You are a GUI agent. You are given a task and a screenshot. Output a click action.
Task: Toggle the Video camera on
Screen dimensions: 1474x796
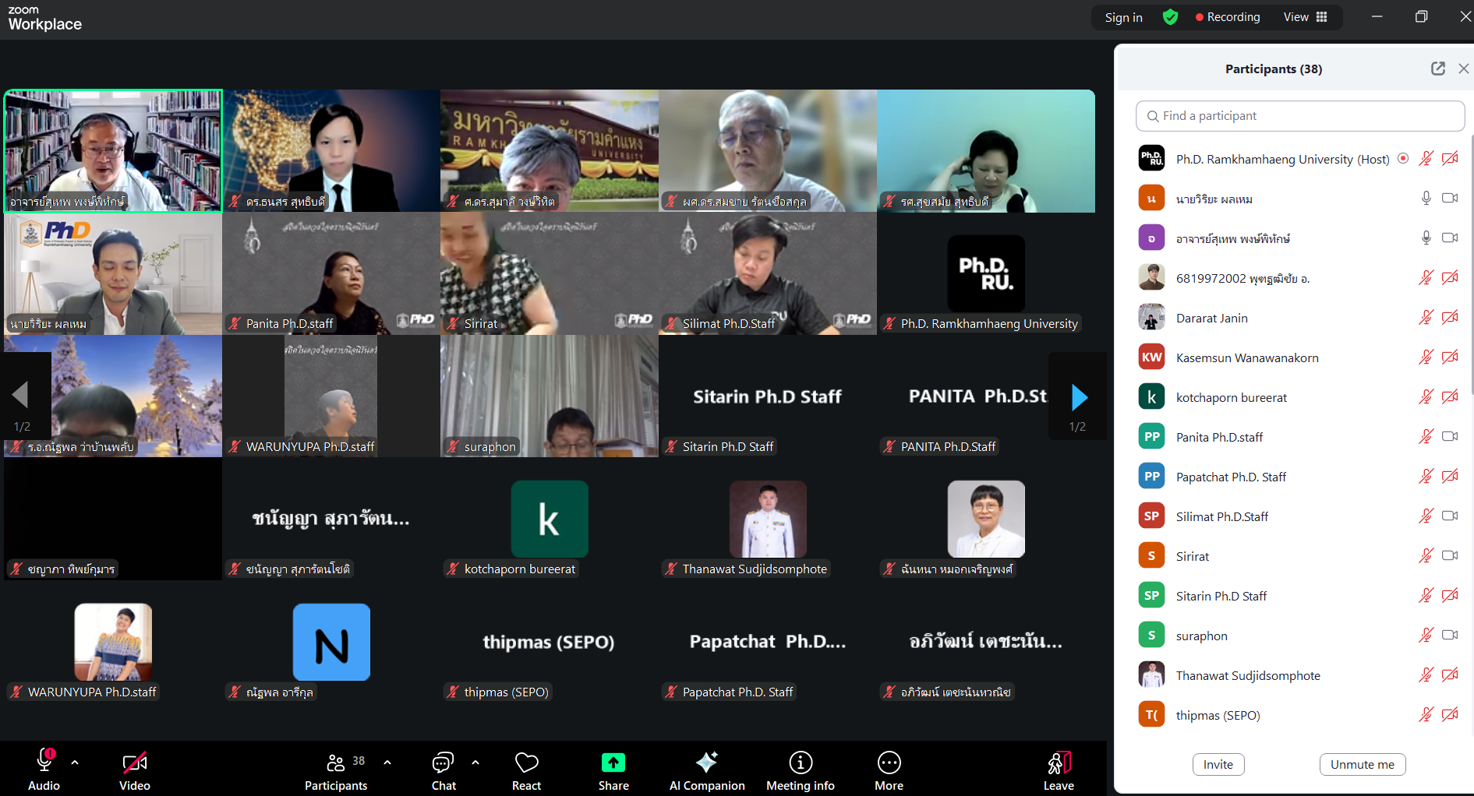coord(134,770)
